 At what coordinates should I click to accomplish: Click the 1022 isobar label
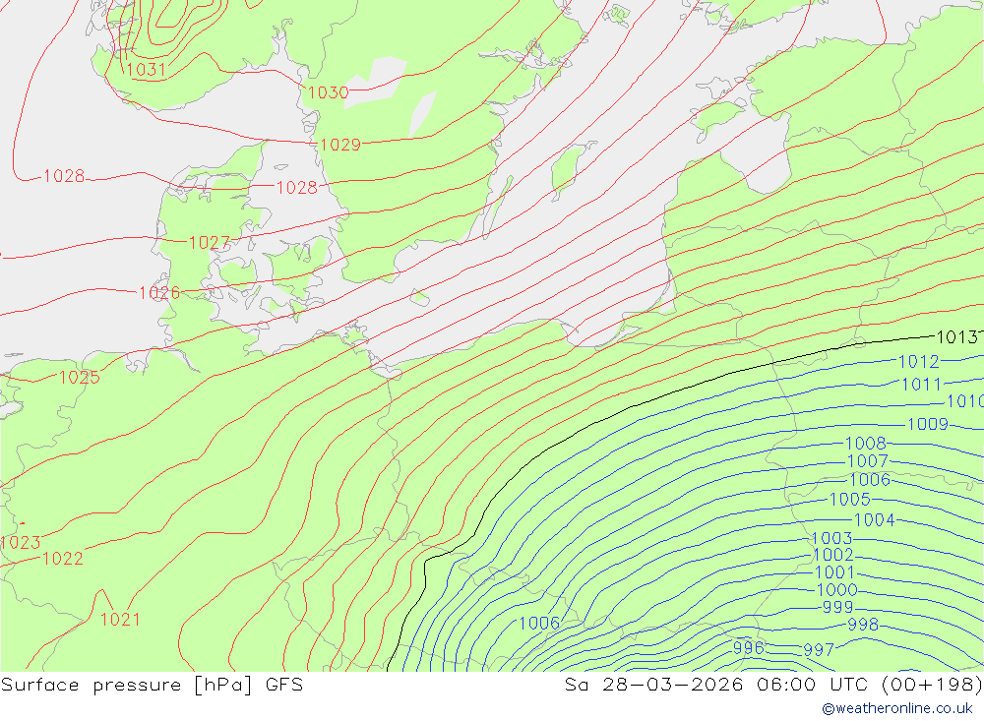point(63,559)
